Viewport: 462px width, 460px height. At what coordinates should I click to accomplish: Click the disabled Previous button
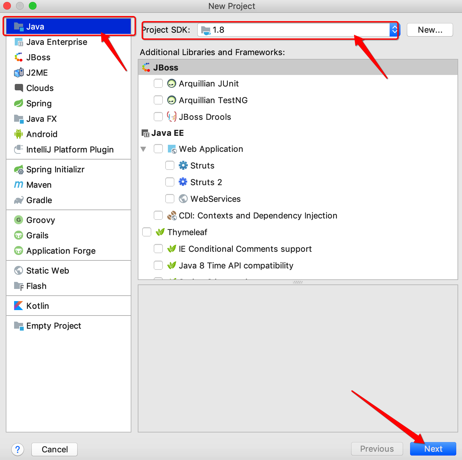tap(377, 449)
